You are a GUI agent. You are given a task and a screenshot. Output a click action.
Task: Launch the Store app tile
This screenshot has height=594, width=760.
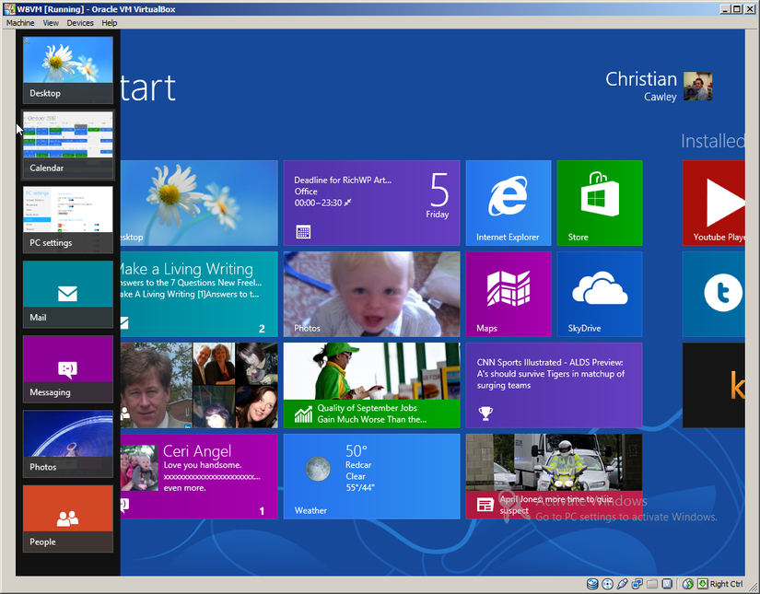(x=599, y=203)
